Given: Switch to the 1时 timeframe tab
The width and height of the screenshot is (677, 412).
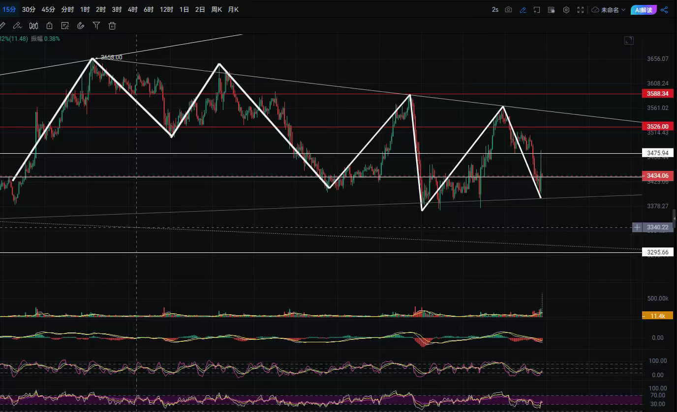Looking at the screenshot, I should (85, 9).
